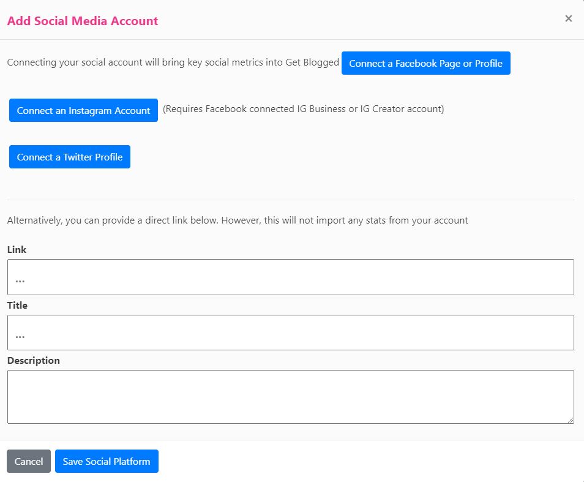Click the divider line below Twitter button

290,200
